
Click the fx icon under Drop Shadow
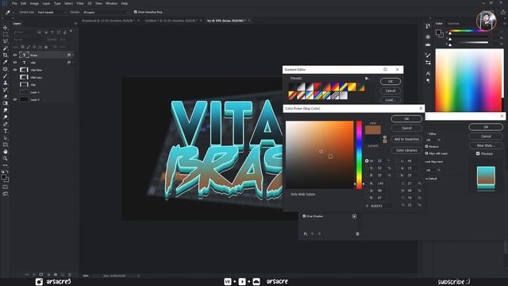click(x=305, y=234)
